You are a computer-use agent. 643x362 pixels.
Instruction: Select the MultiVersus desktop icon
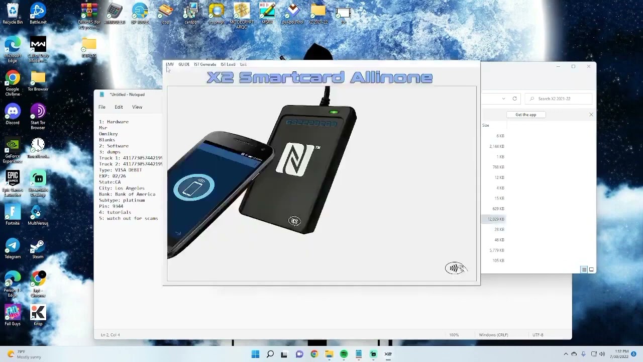[x=38, y=215]
